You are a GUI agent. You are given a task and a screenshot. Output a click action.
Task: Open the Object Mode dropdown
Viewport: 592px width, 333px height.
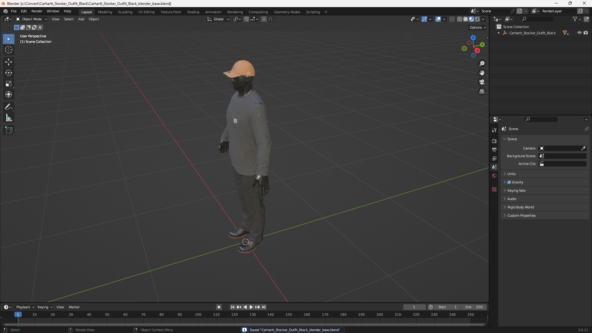(31, 19)
